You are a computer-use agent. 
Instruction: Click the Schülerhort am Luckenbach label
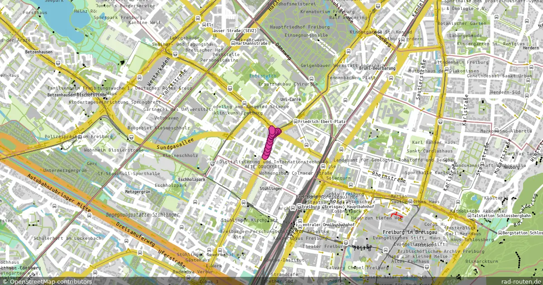67,238
